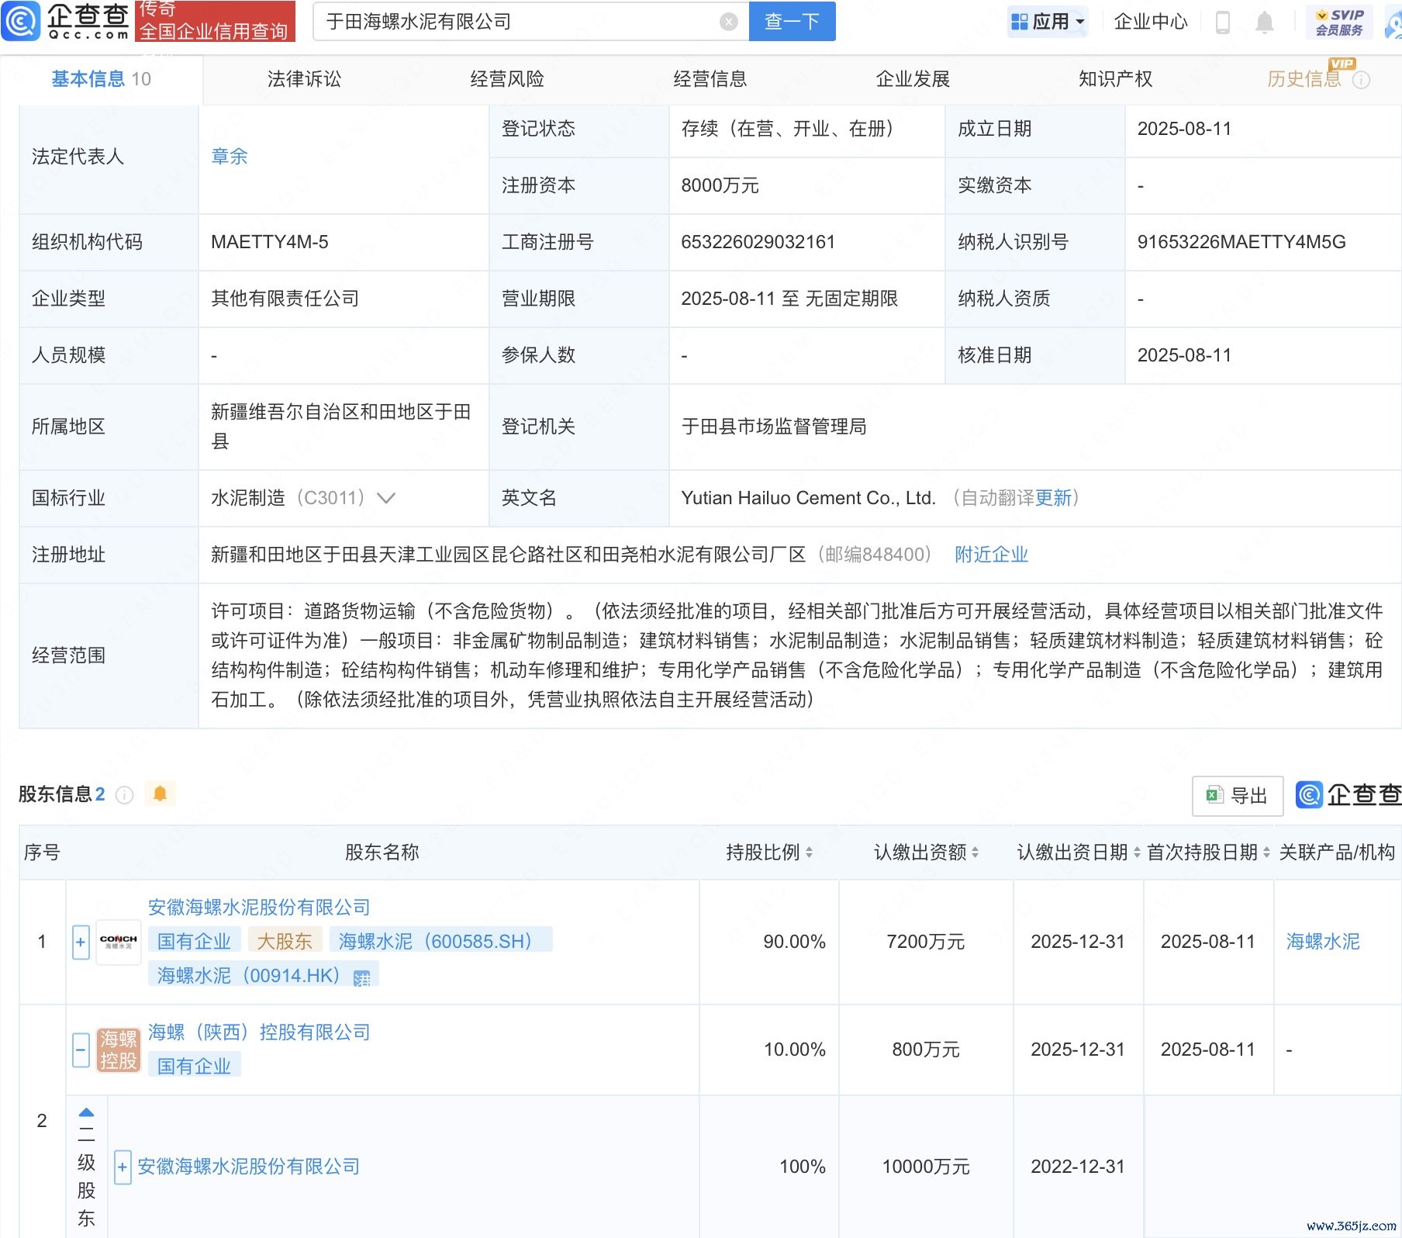The height and width of the screenshot is (1238, 1402).
Task: Click the shareholder info tooltip icon
Action: [x=125, y=795]
